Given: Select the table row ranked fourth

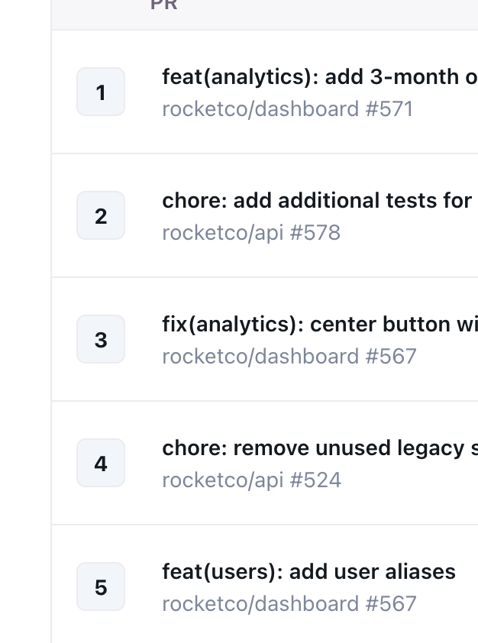Looking at the screenshot, I should click(x=265, y=463).
